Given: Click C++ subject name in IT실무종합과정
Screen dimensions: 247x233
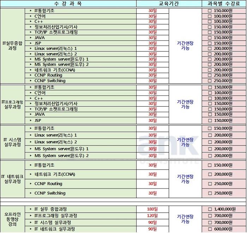Looking at the screenshot, I should coord(38,22).
